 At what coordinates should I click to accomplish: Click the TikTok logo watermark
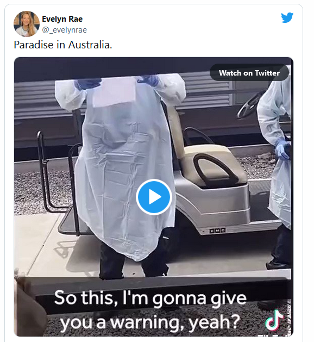(x=274, y=320)
